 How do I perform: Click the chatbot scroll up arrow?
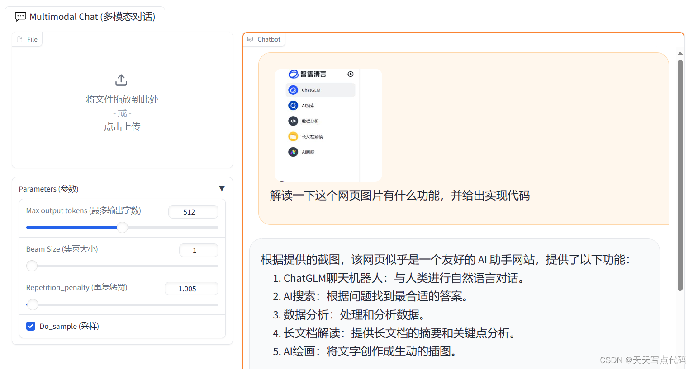point(680,54)
